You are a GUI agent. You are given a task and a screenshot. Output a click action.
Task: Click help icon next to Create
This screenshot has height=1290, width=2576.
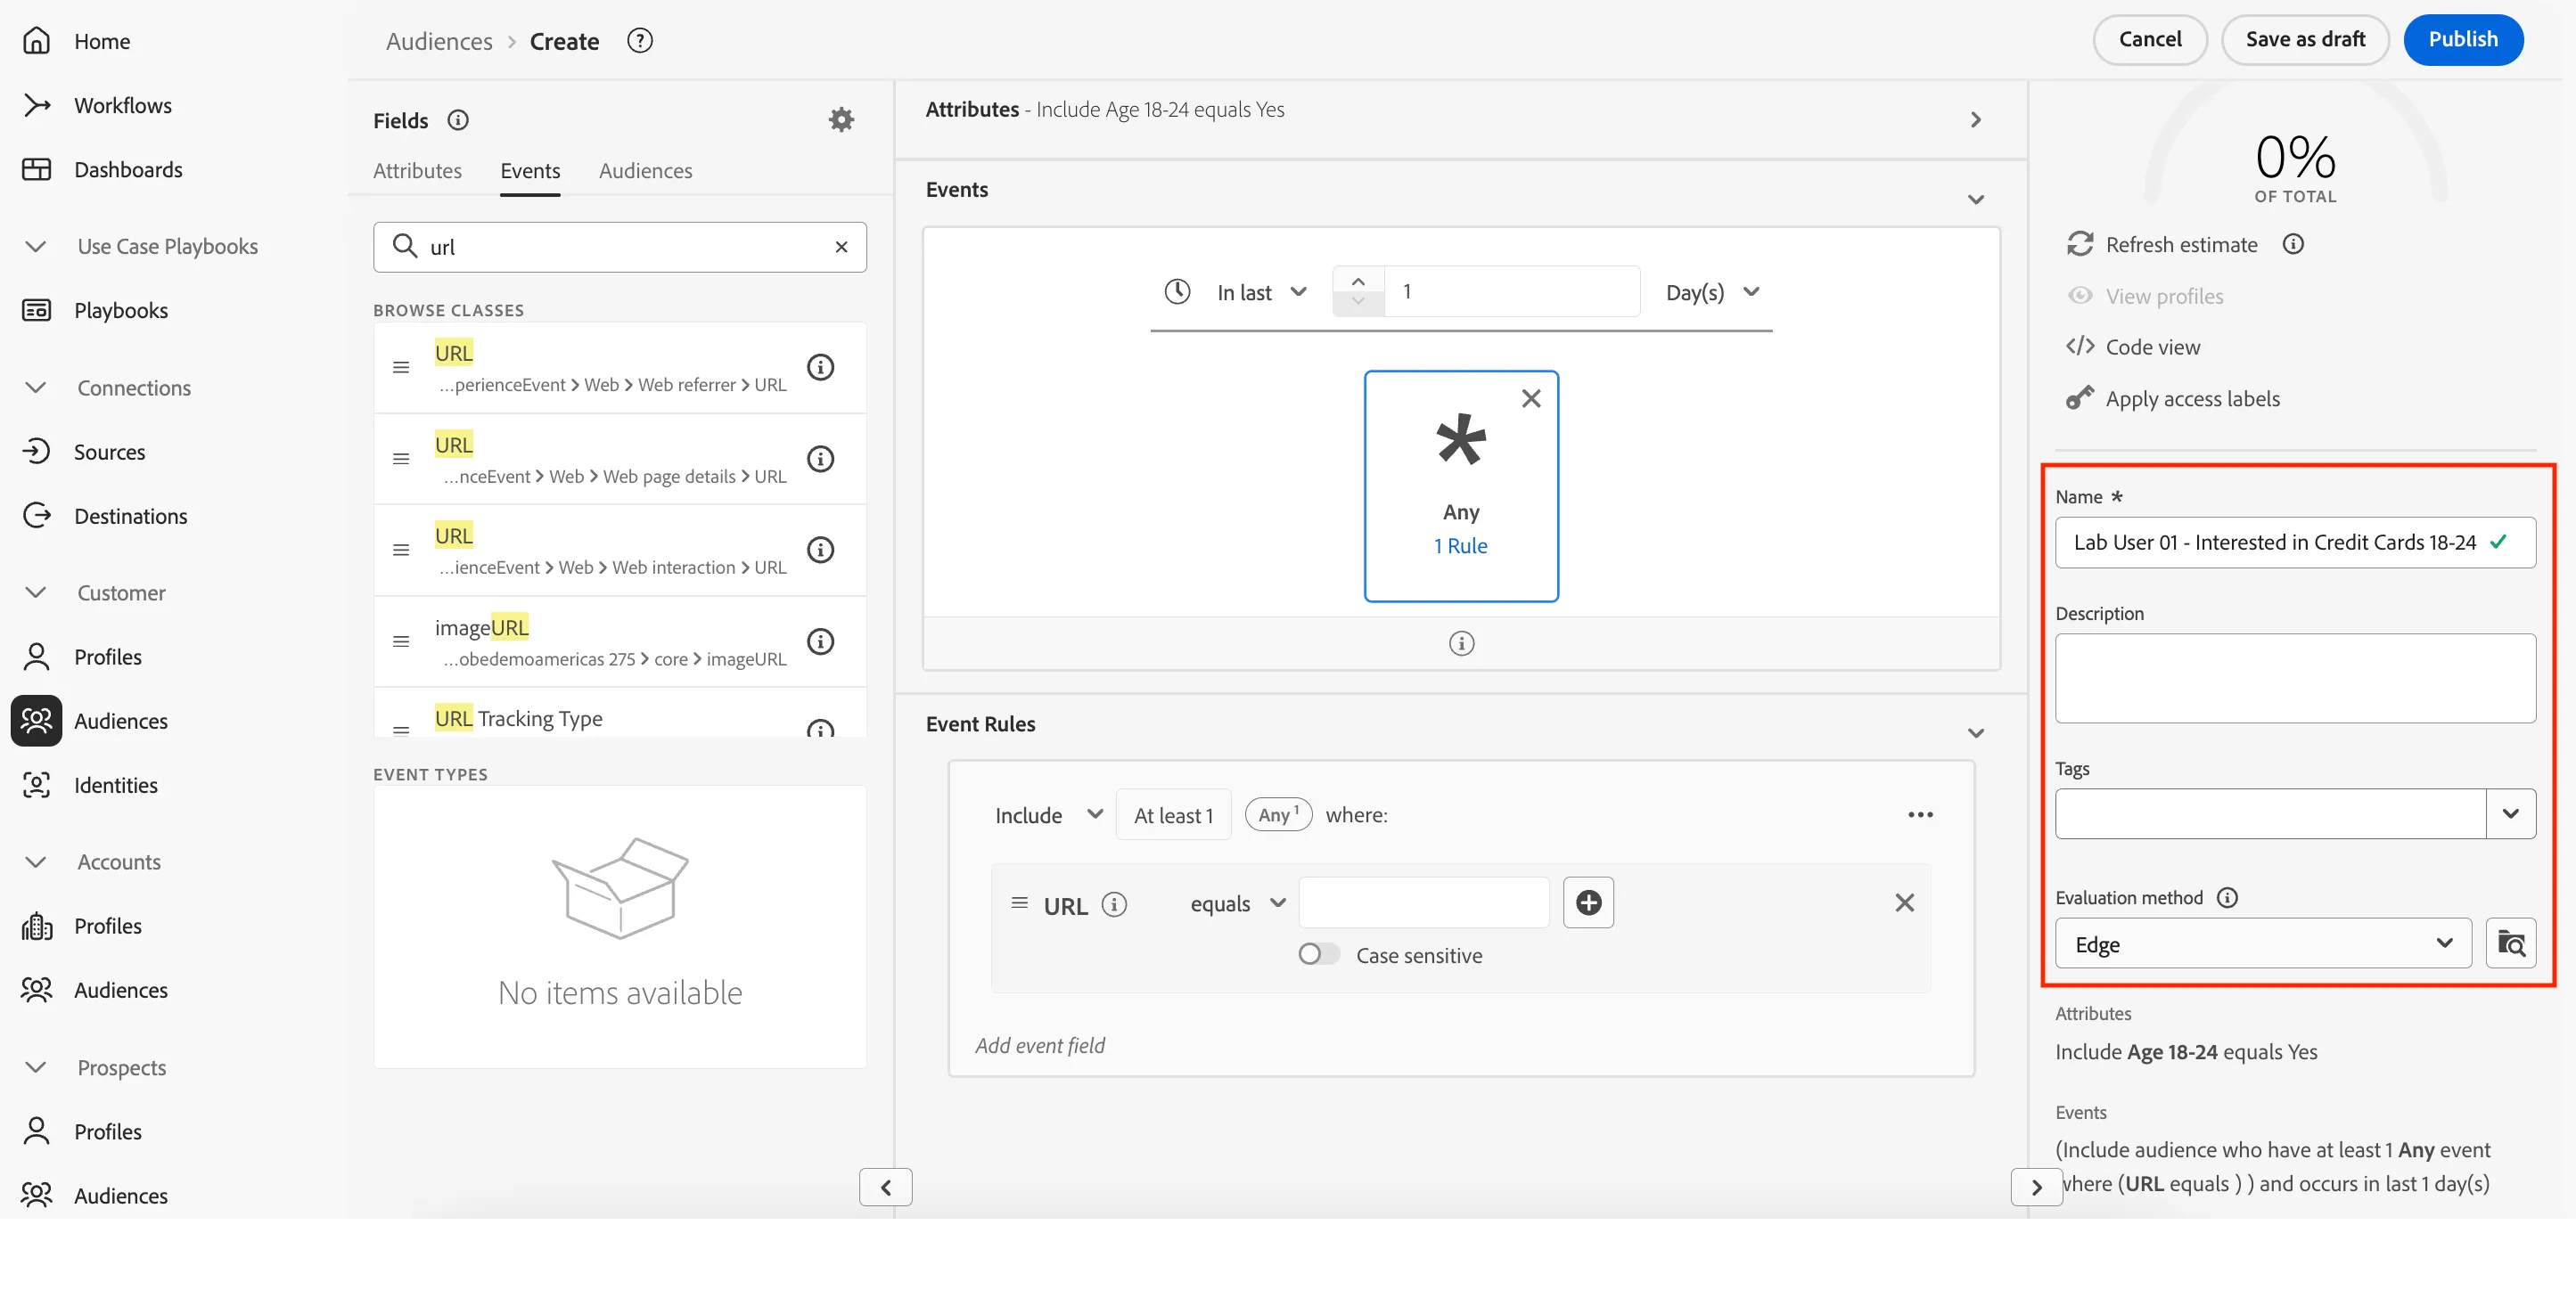pos(640,41)
